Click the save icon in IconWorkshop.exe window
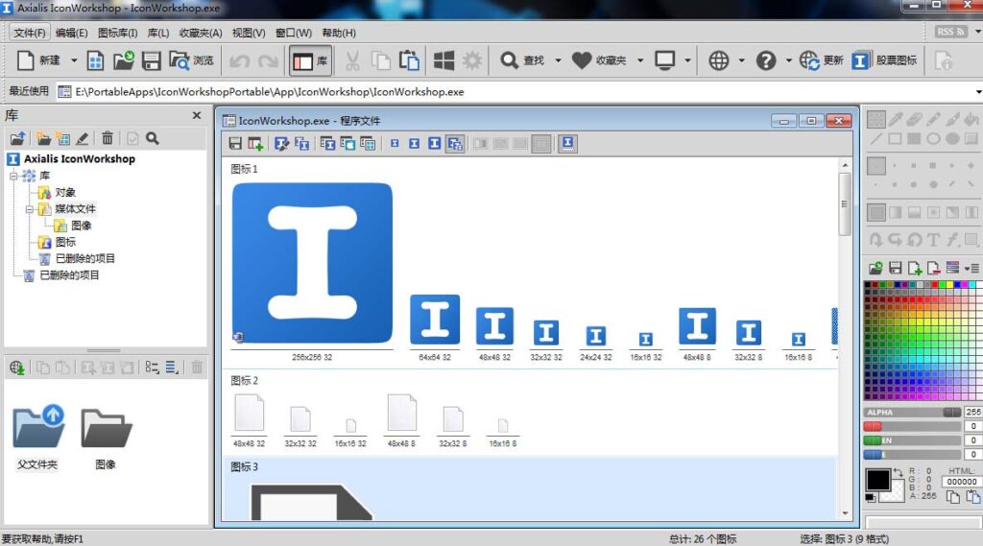 click(235, 144)
